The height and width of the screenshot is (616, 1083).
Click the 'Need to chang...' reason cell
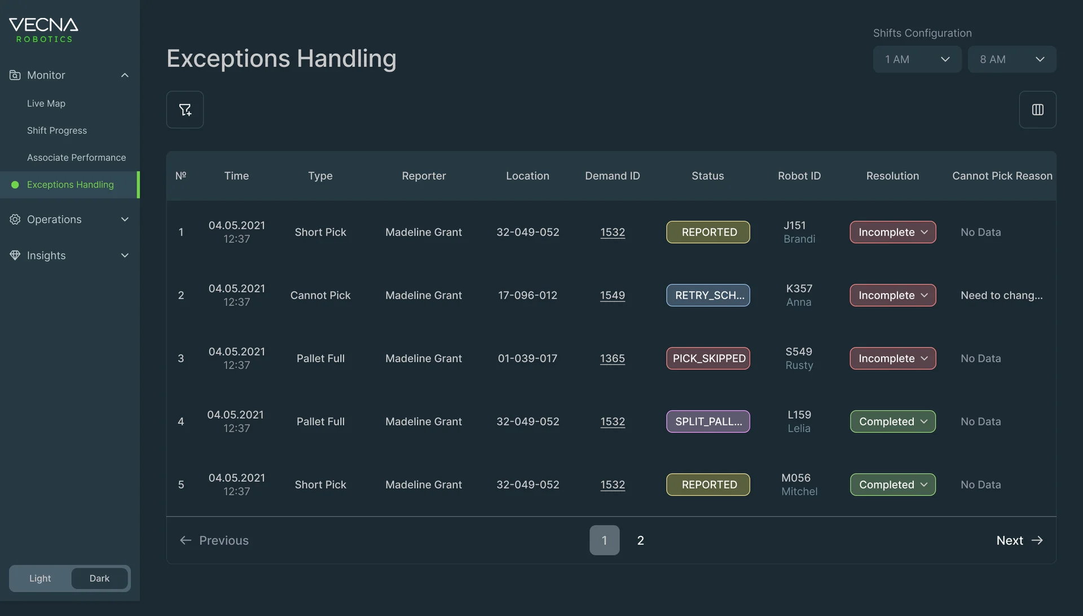[1001, 295]
